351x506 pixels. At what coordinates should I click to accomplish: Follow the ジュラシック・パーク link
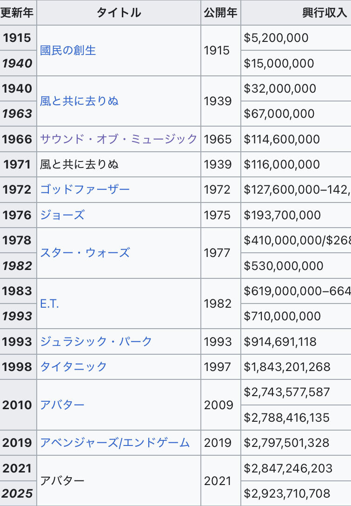96,341
